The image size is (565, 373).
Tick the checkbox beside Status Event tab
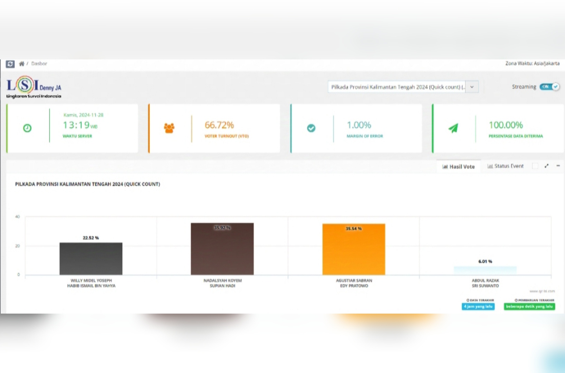coord(535,166)
